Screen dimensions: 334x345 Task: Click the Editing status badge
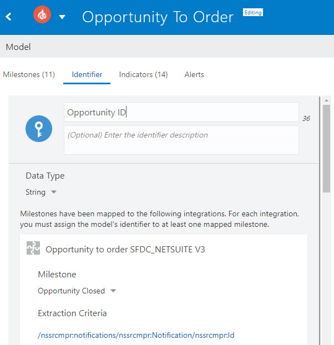[253, 13]
